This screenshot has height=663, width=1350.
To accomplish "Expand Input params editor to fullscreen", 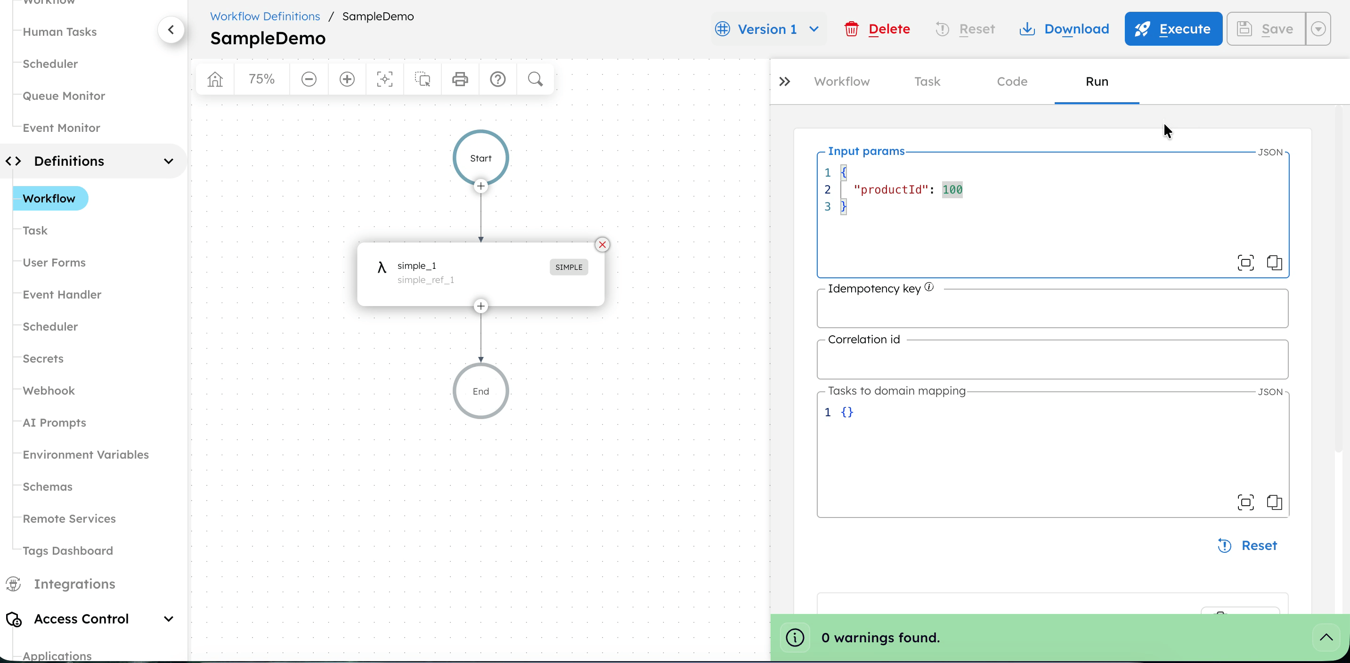I will pos(1245,262).
